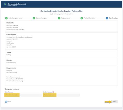
Task: Select the Confirmation step label
Action: (113, 18)
